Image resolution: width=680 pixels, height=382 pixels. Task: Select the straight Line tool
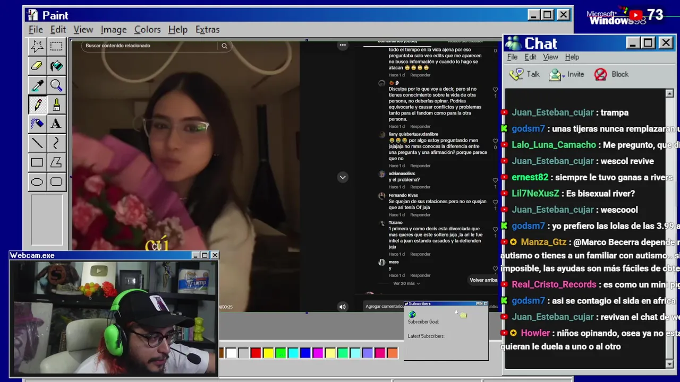[x=37, y=143]
